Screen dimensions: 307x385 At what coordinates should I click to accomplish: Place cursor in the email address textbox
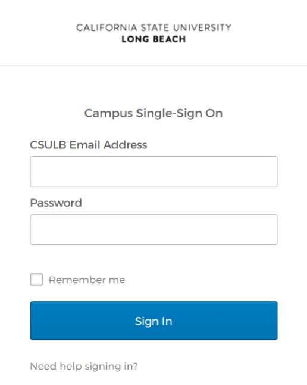tap(153, 172)
